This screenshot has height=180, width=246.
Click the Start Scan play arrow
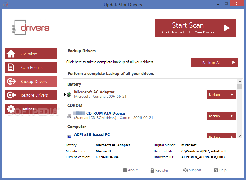(226, 28)
